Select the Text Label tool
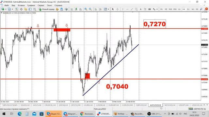The width and height of the screenshot is (209, 117). pyautogui.click(x=145, y=9)
